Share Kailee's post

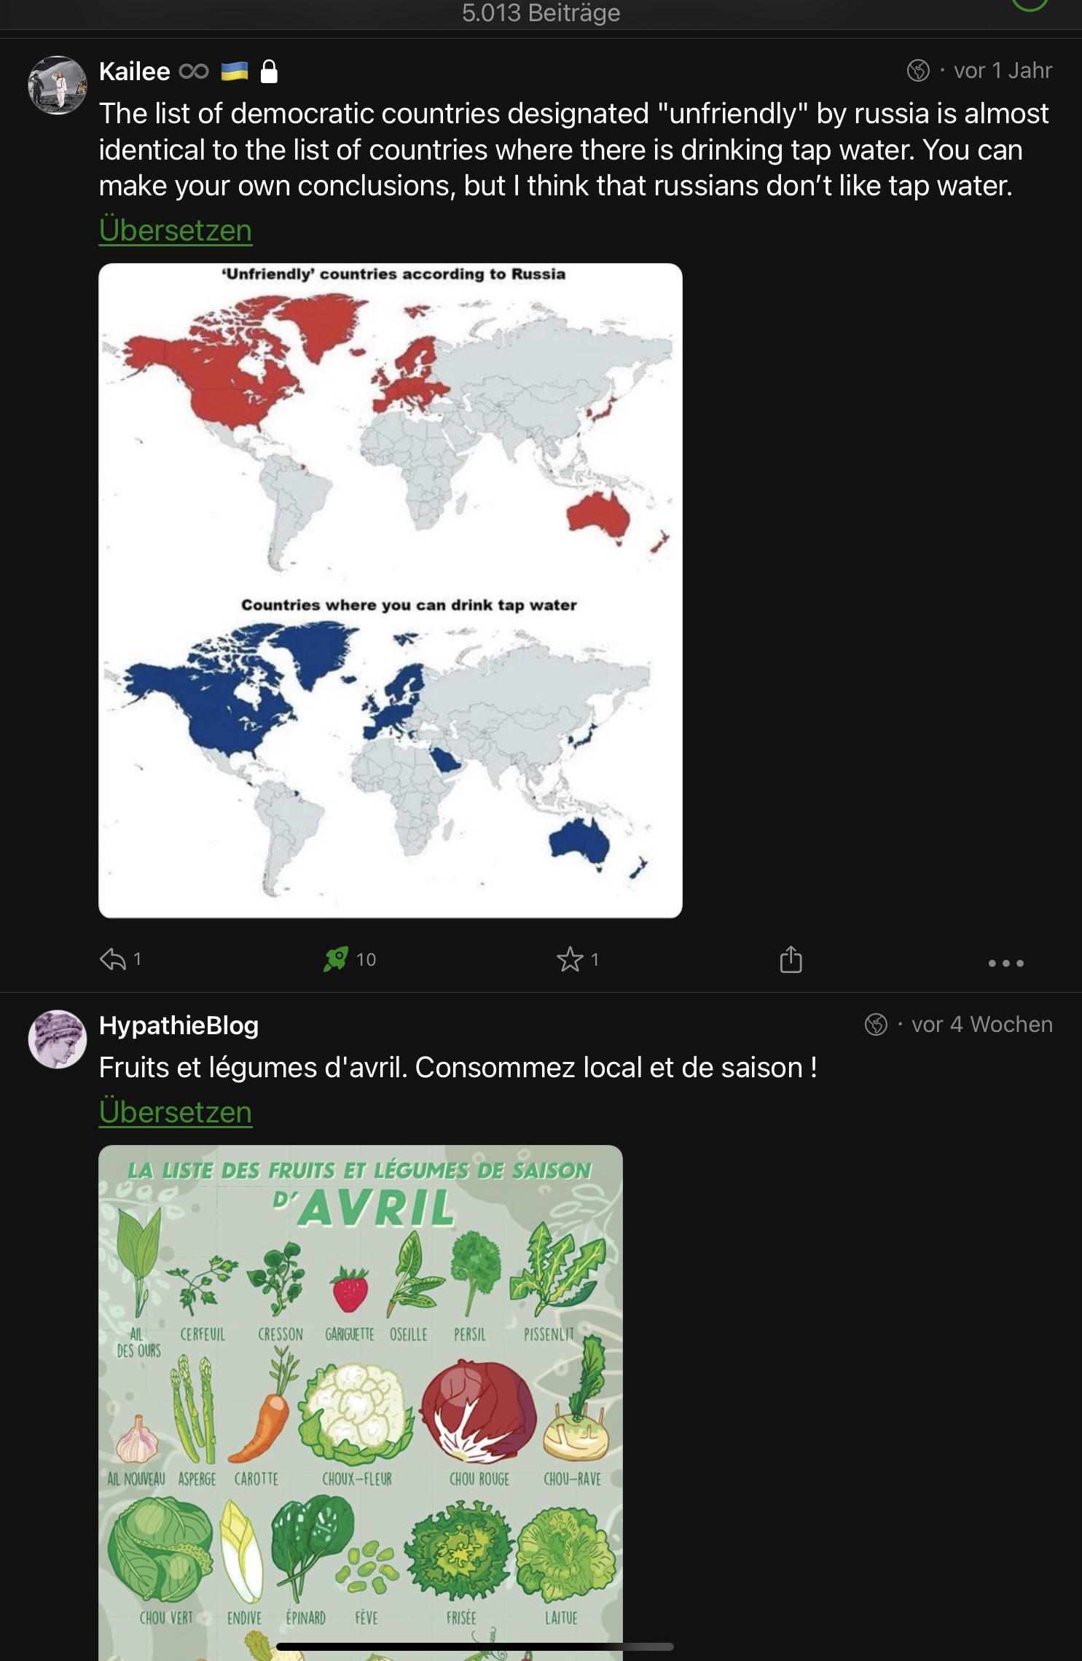(791, 959)
